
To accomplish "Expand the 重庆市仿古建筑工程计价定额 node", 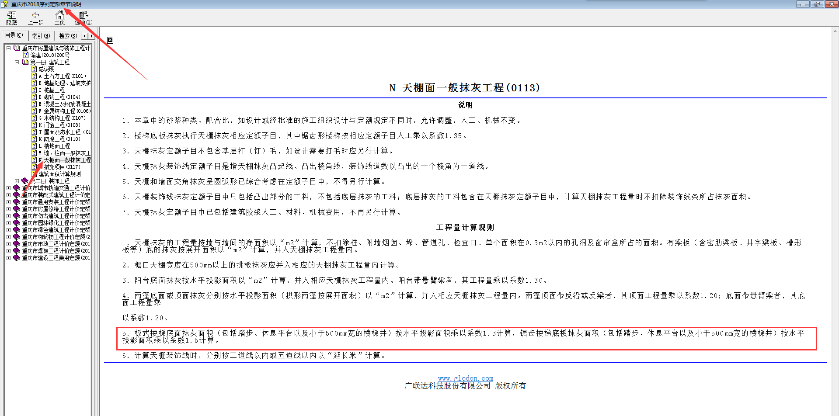I will [8, 216].
